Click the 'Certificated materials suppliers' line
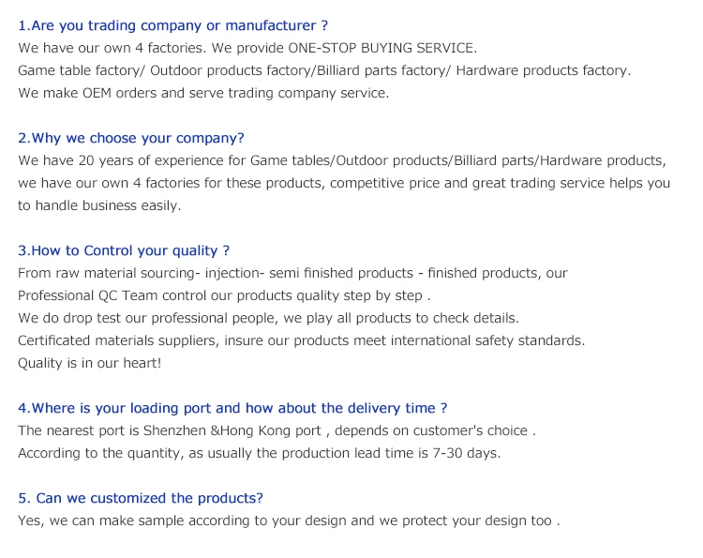Screen dimensions: 703x558 [x=301, y=340]
